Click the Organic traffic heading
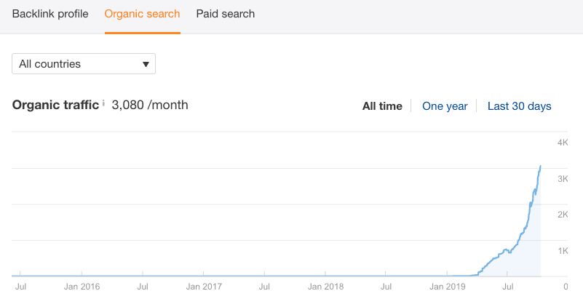This screenshot has width=583, height=307. coord(55,105)
